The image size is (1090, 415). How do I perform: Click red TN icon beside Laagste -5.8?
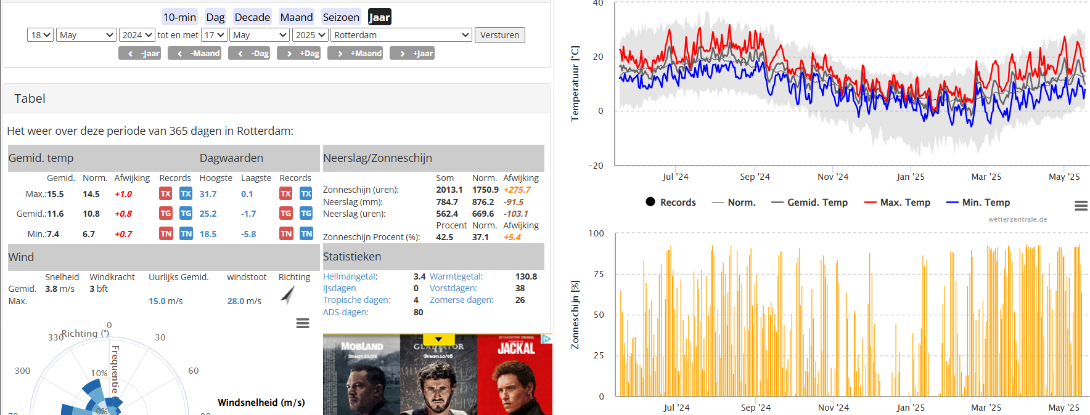pos(286,234)
